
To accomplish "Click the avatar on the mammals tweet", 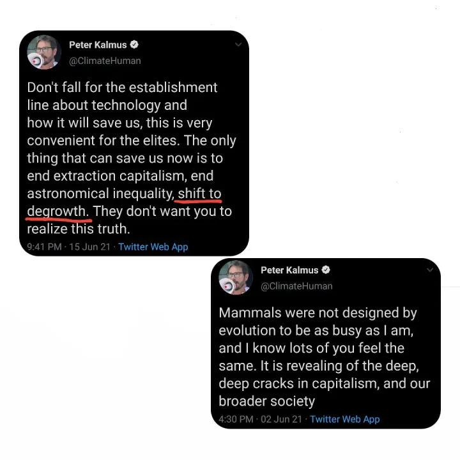I will (236, 277).
